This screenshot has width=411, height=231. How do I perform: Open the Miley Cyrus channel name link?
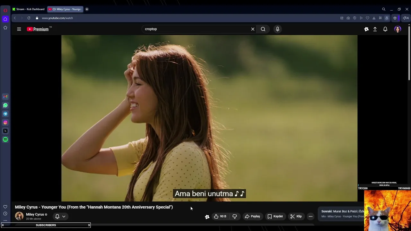pos(35,214)
